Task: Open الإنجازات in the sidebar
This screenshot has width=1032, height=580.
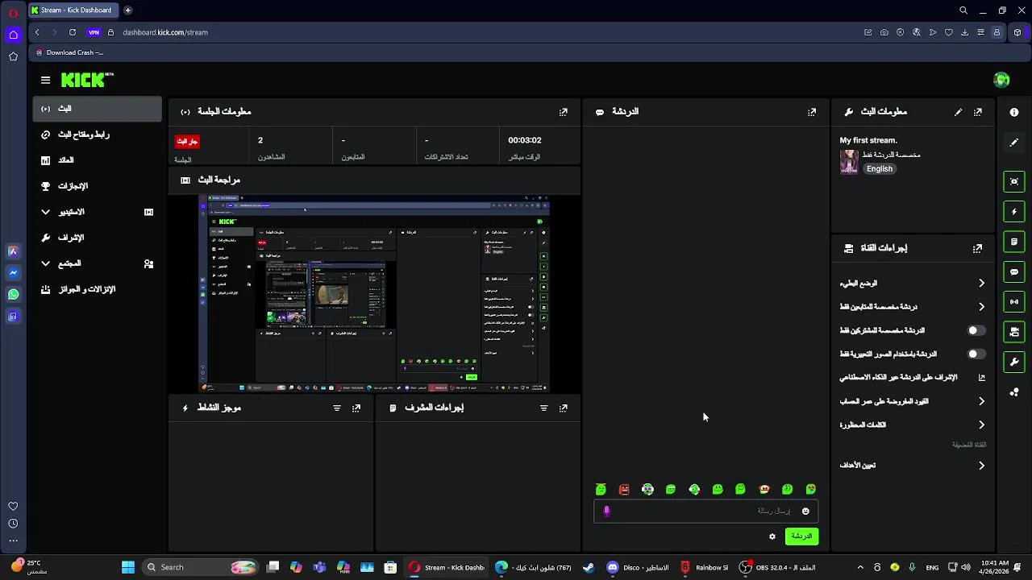Action: 97,186
